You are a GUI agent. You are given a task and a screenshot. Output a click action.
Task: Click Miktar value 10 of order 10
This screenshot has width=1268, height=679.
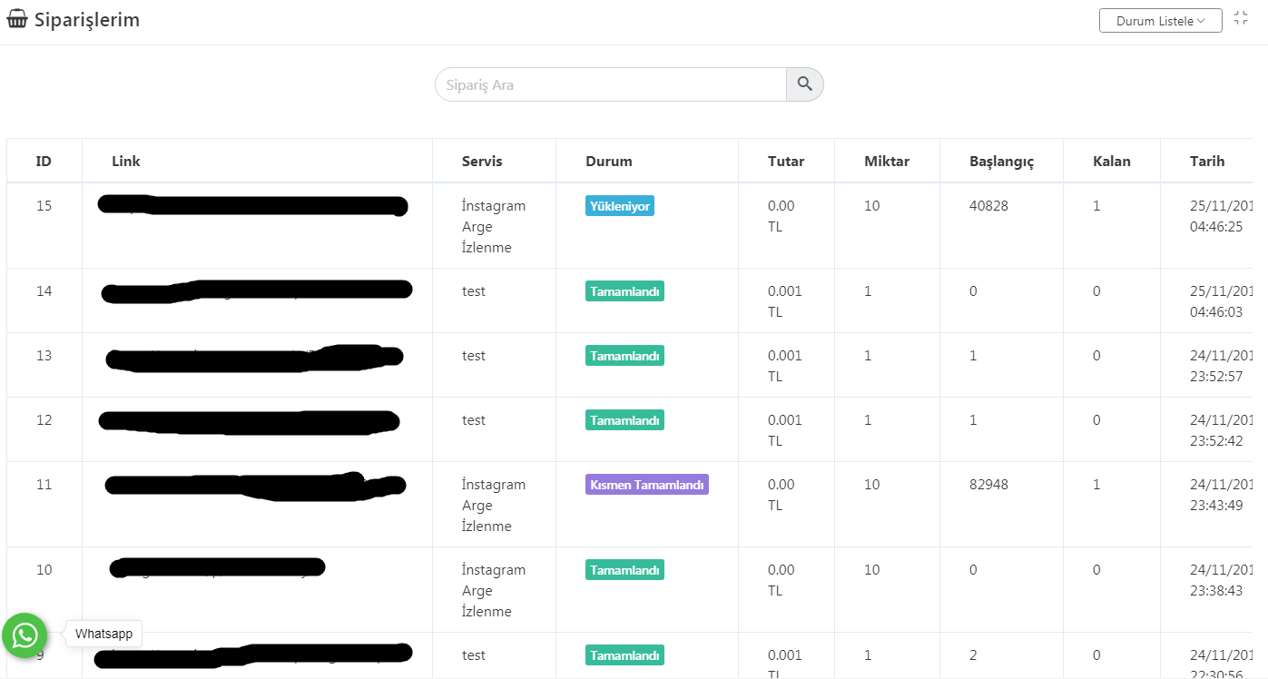tap(872, 570)
